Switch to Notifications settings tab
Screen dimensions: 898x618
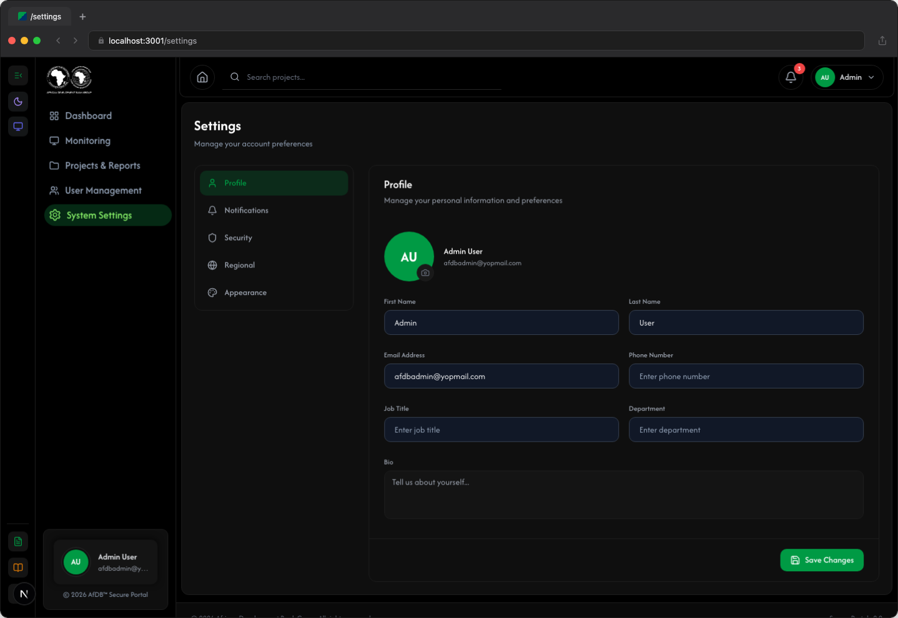pos(274,211)
